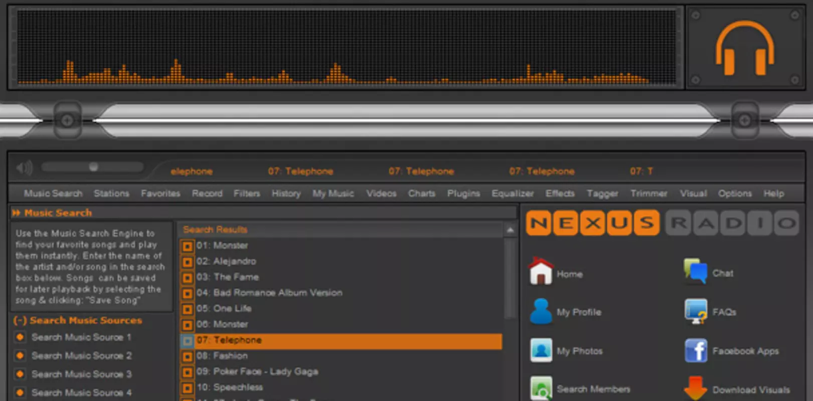Screen dimensions: 813x401
Task: Click the search results scroll-up arrow
Action: pyautogui.click(x=510, y=230)
